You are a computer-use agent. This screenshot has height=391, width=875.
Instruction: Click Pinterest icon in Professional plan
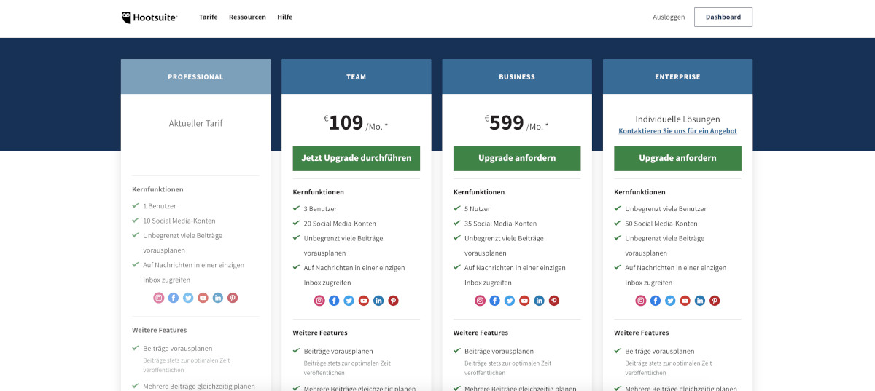pos(233,298)
